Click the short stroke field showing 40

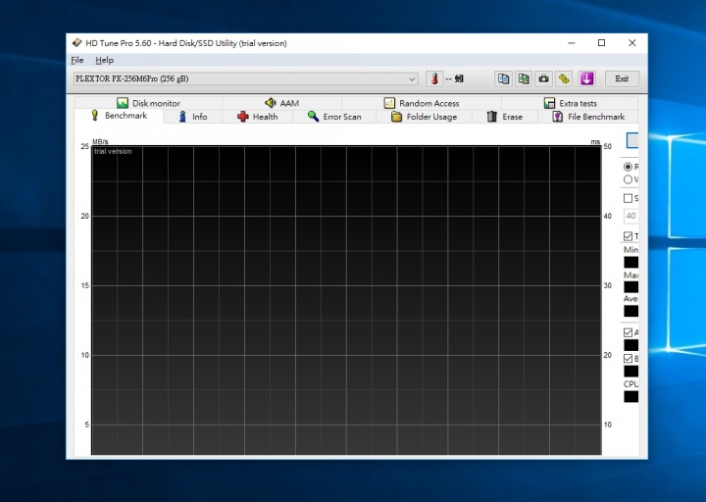tap(630, 216)
